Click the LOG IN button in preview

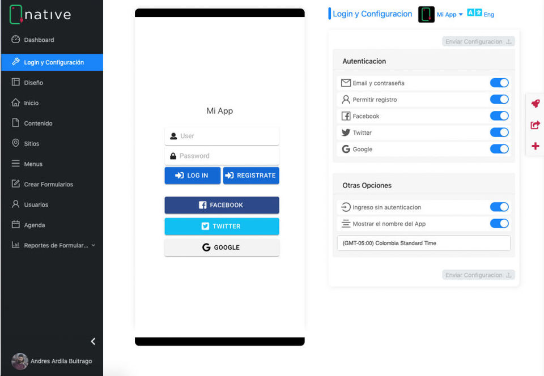tap(193, 176)
